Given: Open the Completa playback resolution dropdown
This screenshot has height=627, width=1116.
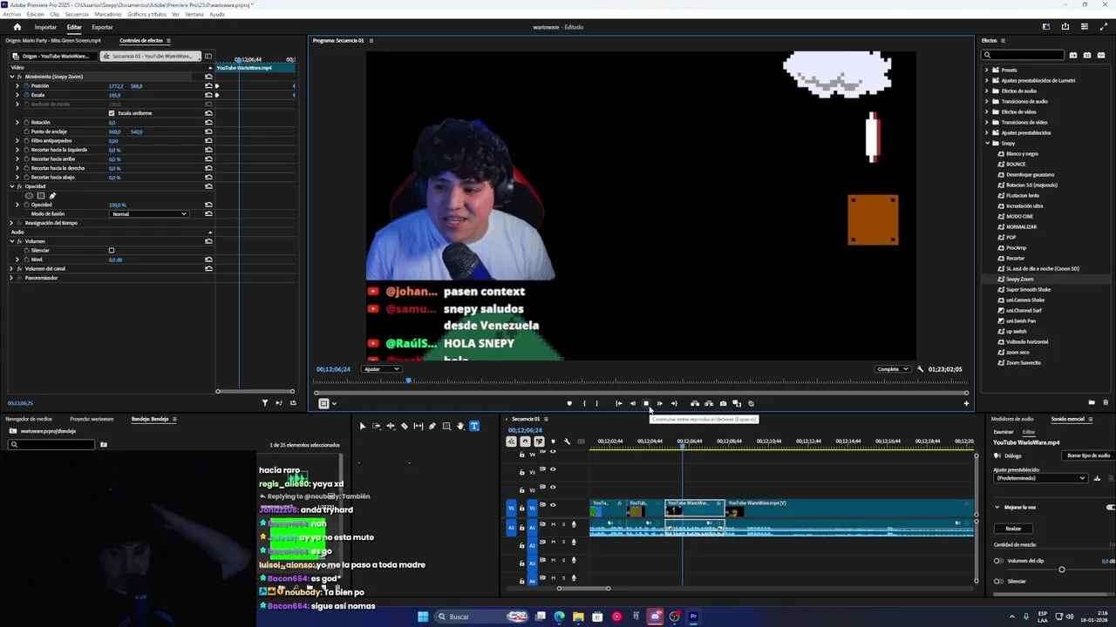Looking at the screenshot, I should [892, 369].
